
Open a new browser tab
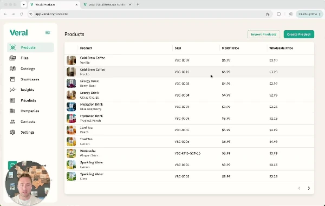pos(138,4)
